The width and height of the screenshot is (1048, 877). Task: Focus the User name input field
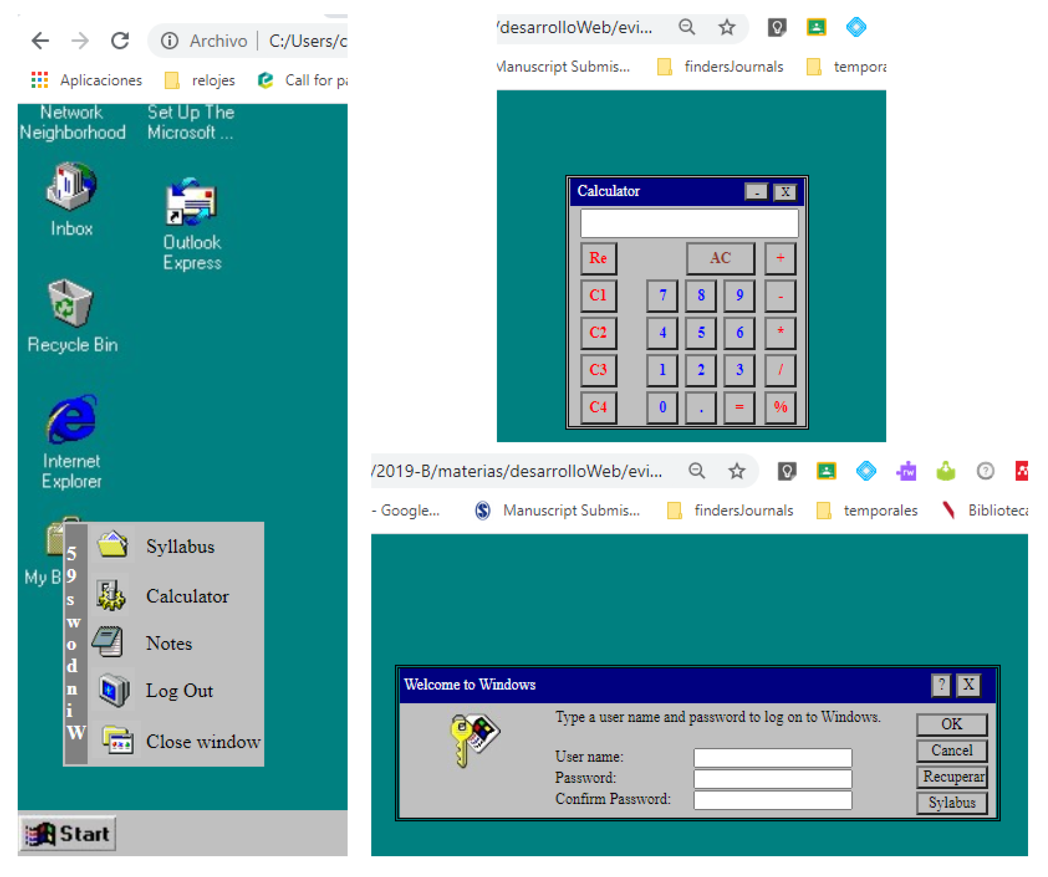pos(773,758)
